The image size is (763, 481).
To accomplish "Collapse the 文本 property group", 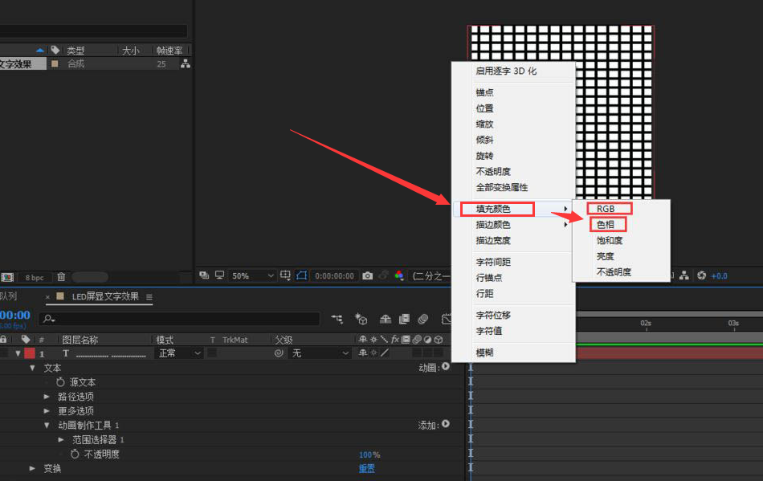I will pos(32,368).
